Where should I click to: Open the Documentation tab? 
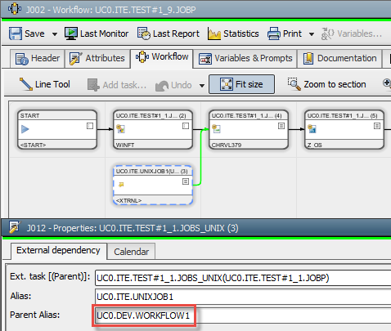point(339,58)
